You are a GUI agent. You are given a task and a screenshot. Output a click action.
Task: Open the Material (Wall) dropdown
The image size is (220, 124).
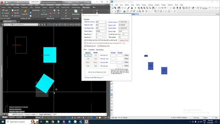(x=101, y=25)
